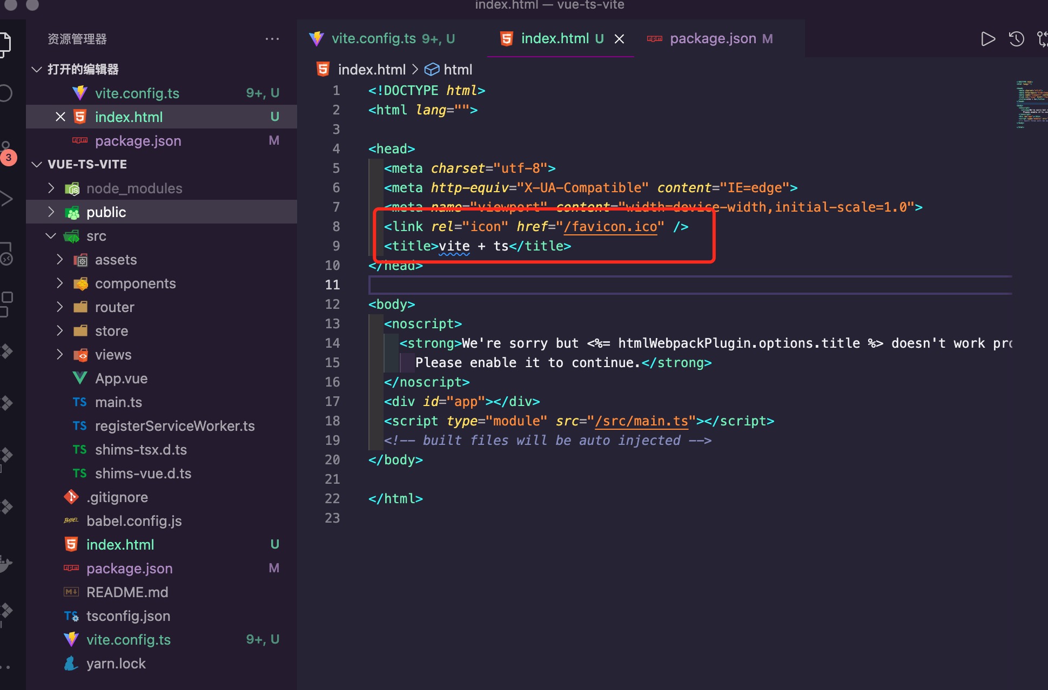Click the public folder icon

pos(72,213)
